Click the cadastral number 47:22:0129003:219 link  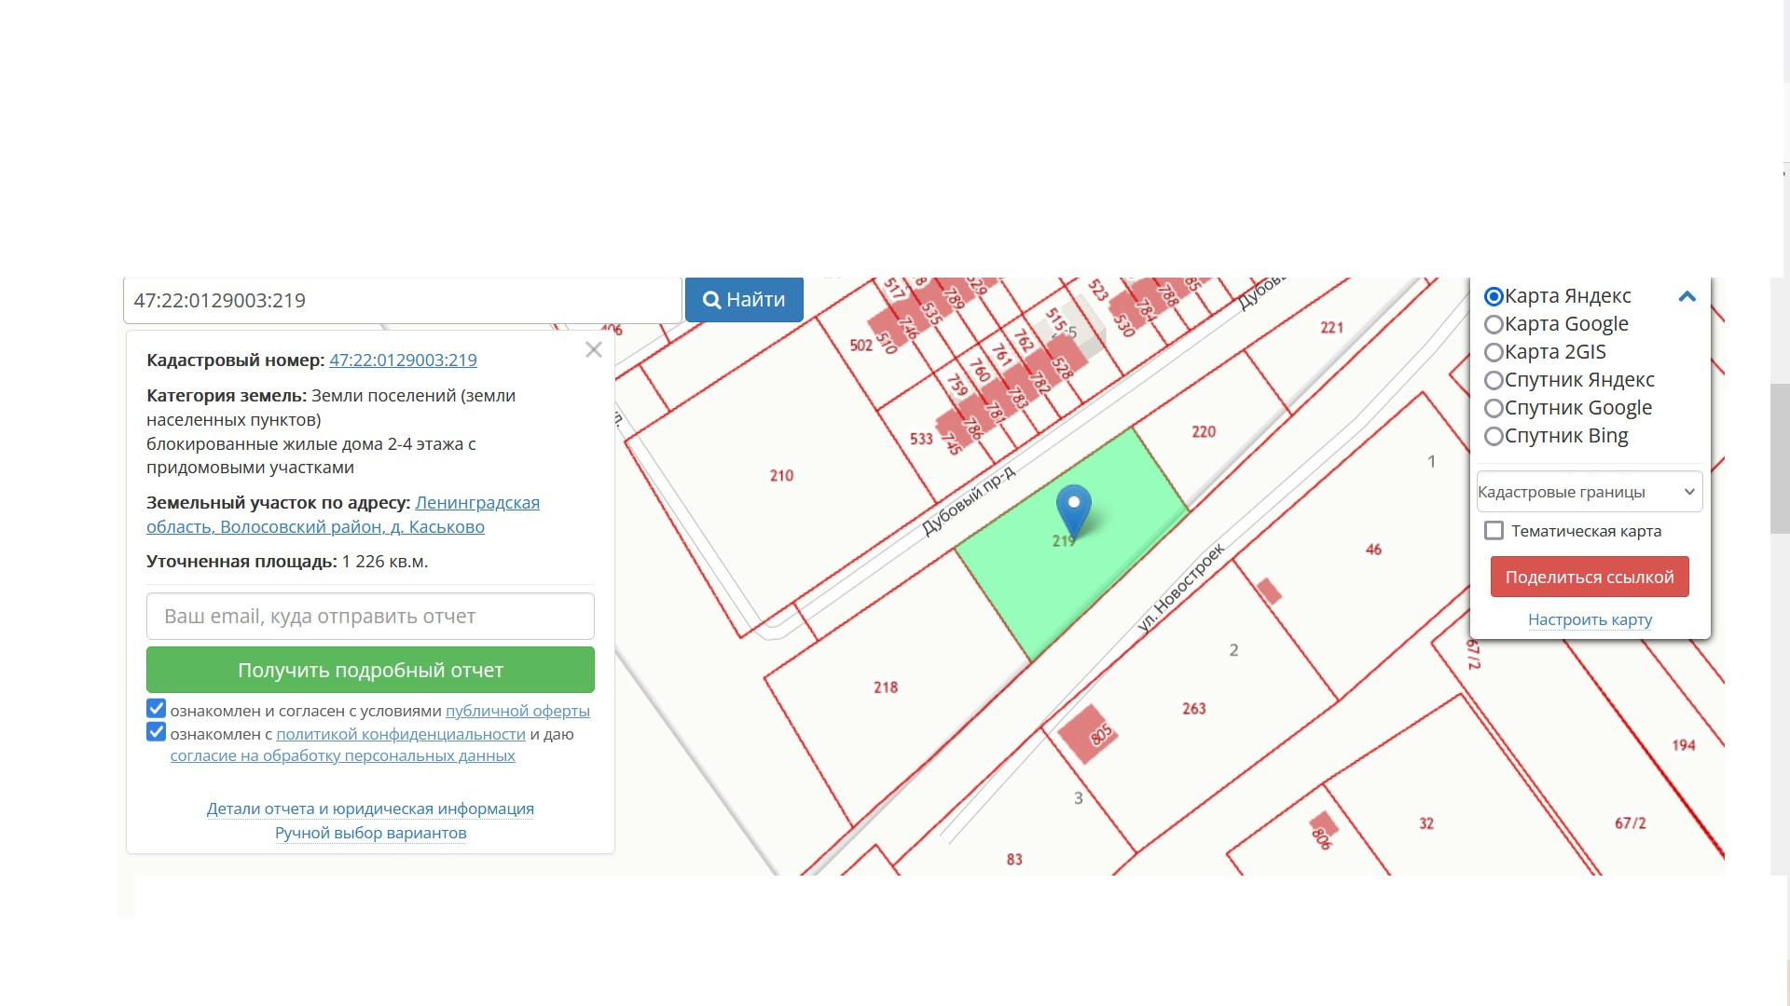coord(403,360)
